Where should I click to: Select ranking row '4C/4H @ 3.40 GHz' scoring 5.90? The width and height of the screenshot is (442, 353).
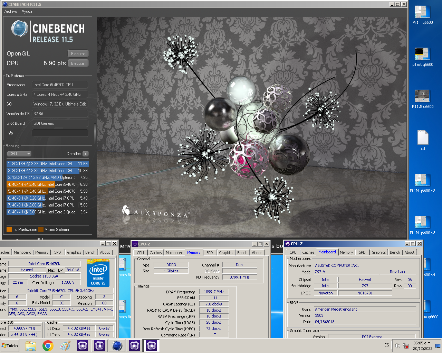[48, 191]
